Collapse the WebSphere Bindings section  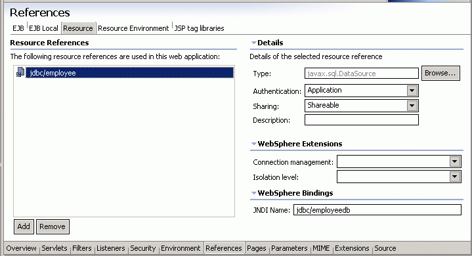coord(254,193)
